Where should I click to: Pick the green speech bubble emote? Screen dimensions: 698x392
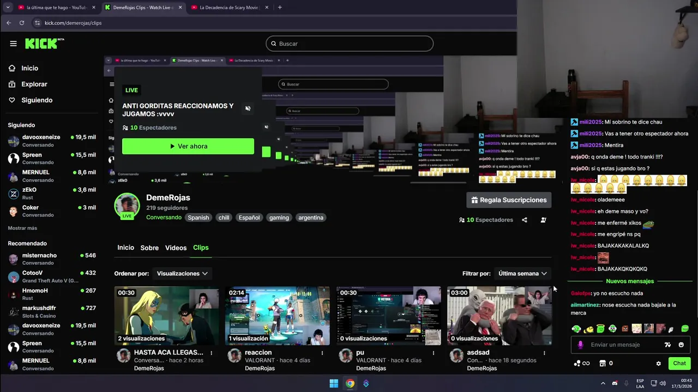(x=685, y=329)
